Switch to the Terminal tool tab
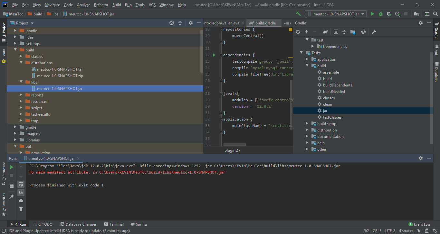Viewport: 440px width, 234px height. (114, 224)
